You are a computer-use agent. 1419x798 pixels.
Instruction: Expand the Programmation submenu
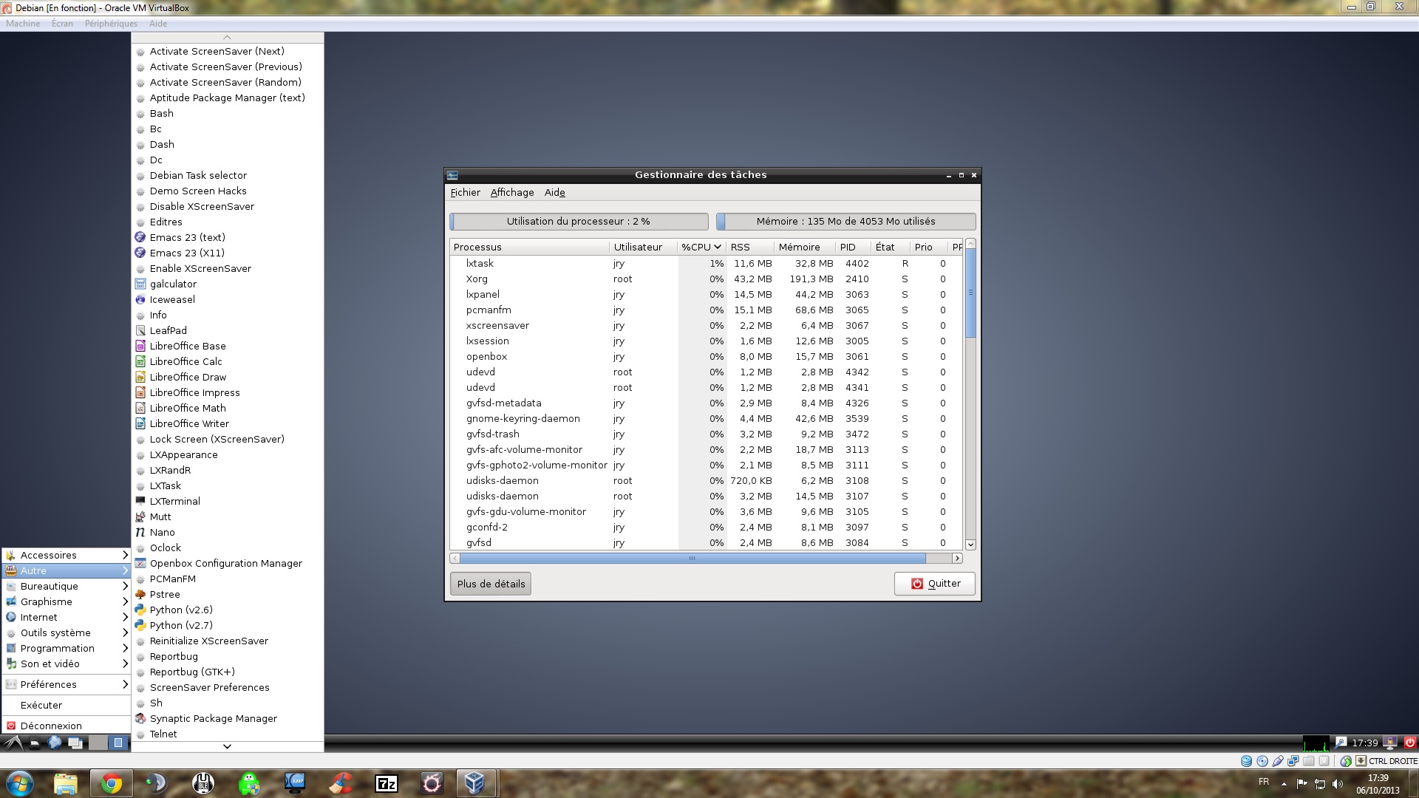(67, 648)
